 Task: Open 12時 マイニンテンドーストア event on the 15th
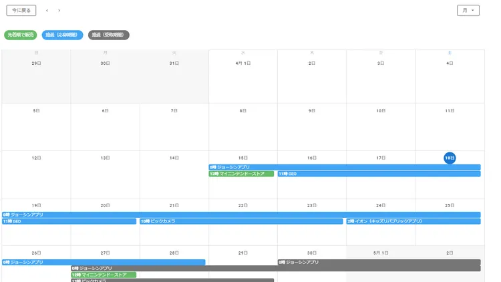[x=241, y=174]
